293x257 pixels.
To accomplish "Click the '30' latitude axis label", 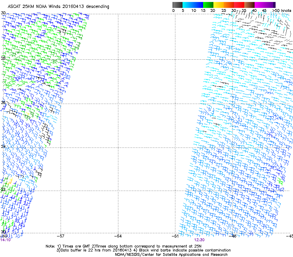I will pyautogui.click(x=3, y=13).
